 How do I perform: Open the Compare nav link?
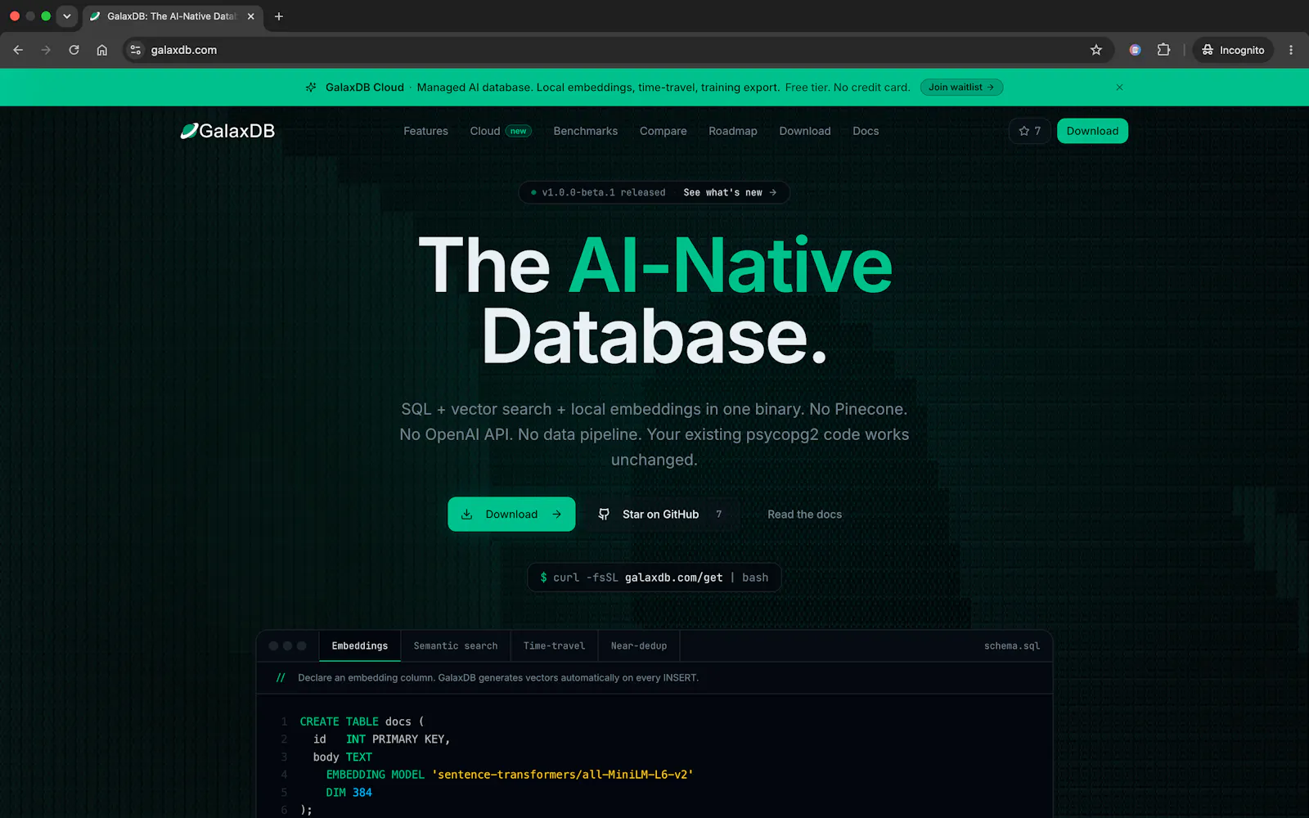pyautogui.click(x=663, y=131)
